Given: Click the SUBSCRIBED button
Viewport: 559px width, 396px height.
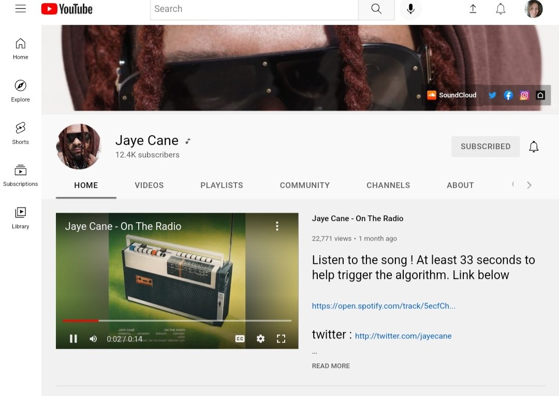Looking at the screenshot, I should [x=486, y=146].
